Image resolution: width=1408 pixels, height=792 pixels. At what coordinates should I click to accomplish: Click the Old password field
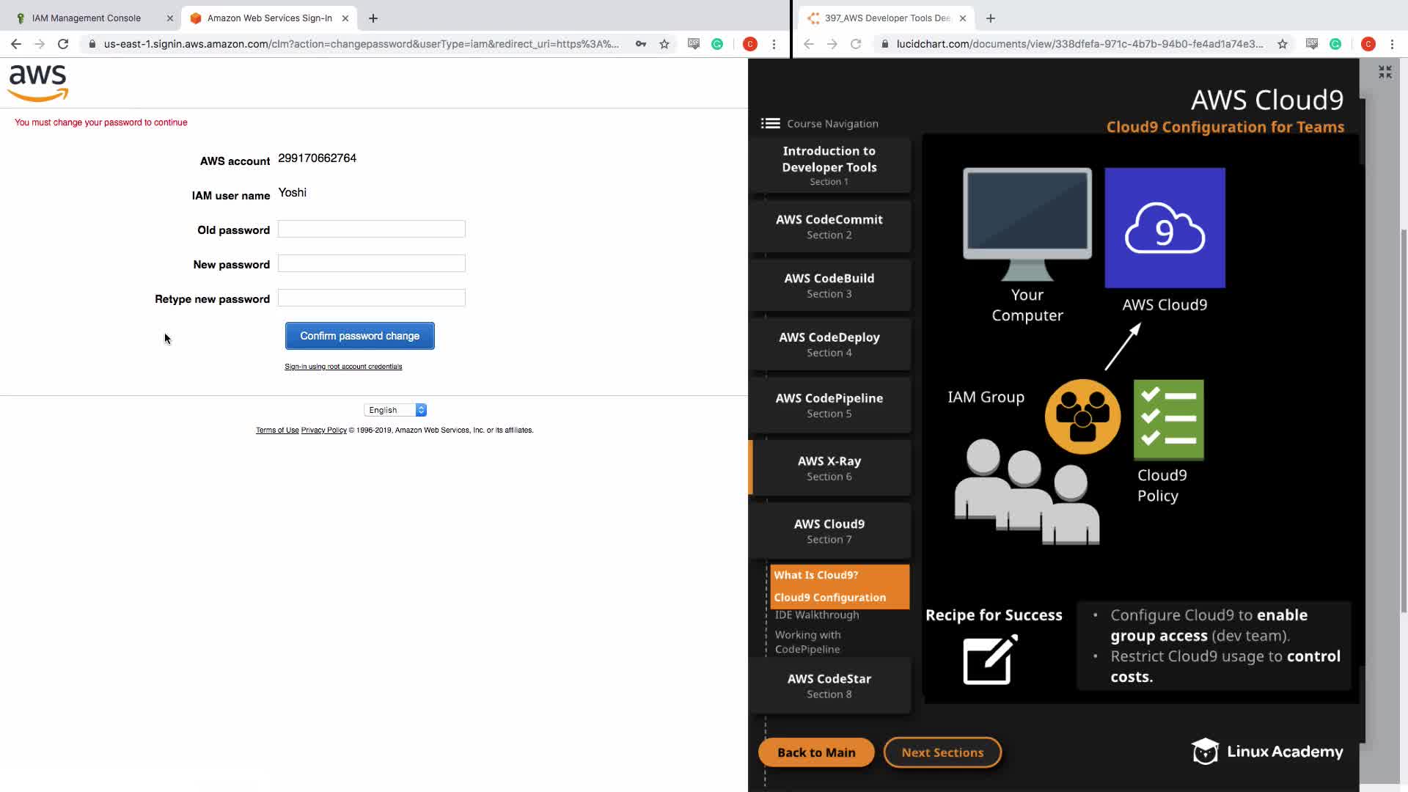point(372,229)
